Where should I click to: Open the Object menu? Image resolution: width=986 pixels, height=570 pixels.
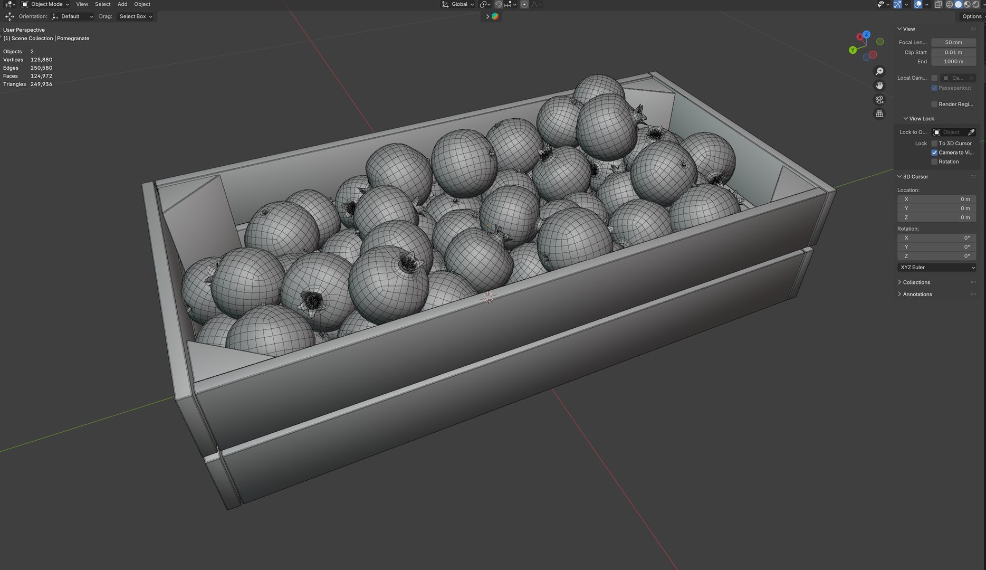142,4
